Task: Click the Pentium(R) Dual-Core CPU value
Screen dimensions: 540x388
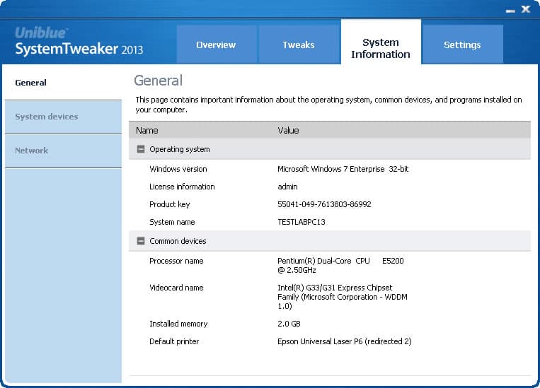Action: [x=340, y=265]
